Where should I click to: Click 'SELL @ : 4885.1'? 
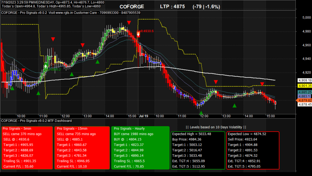click(70, 139)
